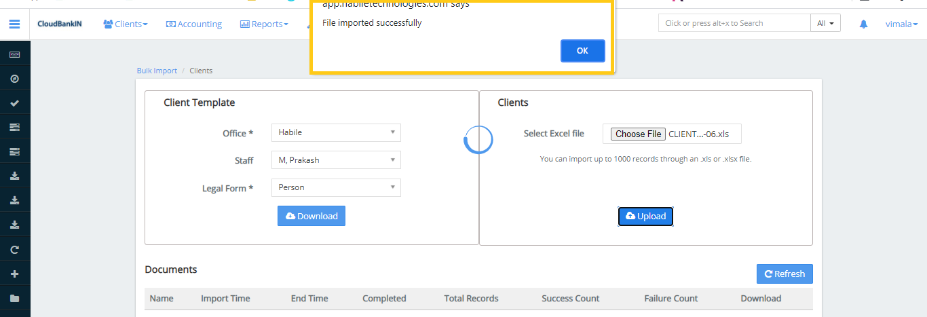Open the Staff dropdown showing M, Prakash

point(336,160)
